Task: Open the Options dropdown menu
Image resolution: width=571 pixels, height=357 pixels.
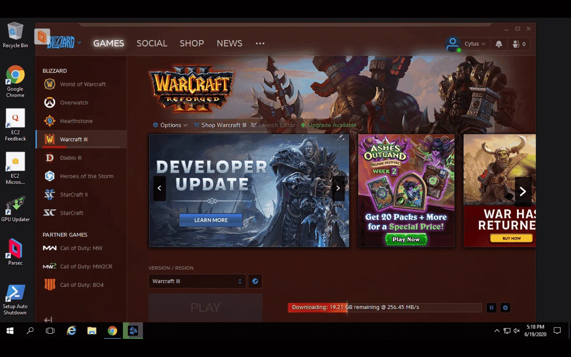Action: [x=170, y=125]
